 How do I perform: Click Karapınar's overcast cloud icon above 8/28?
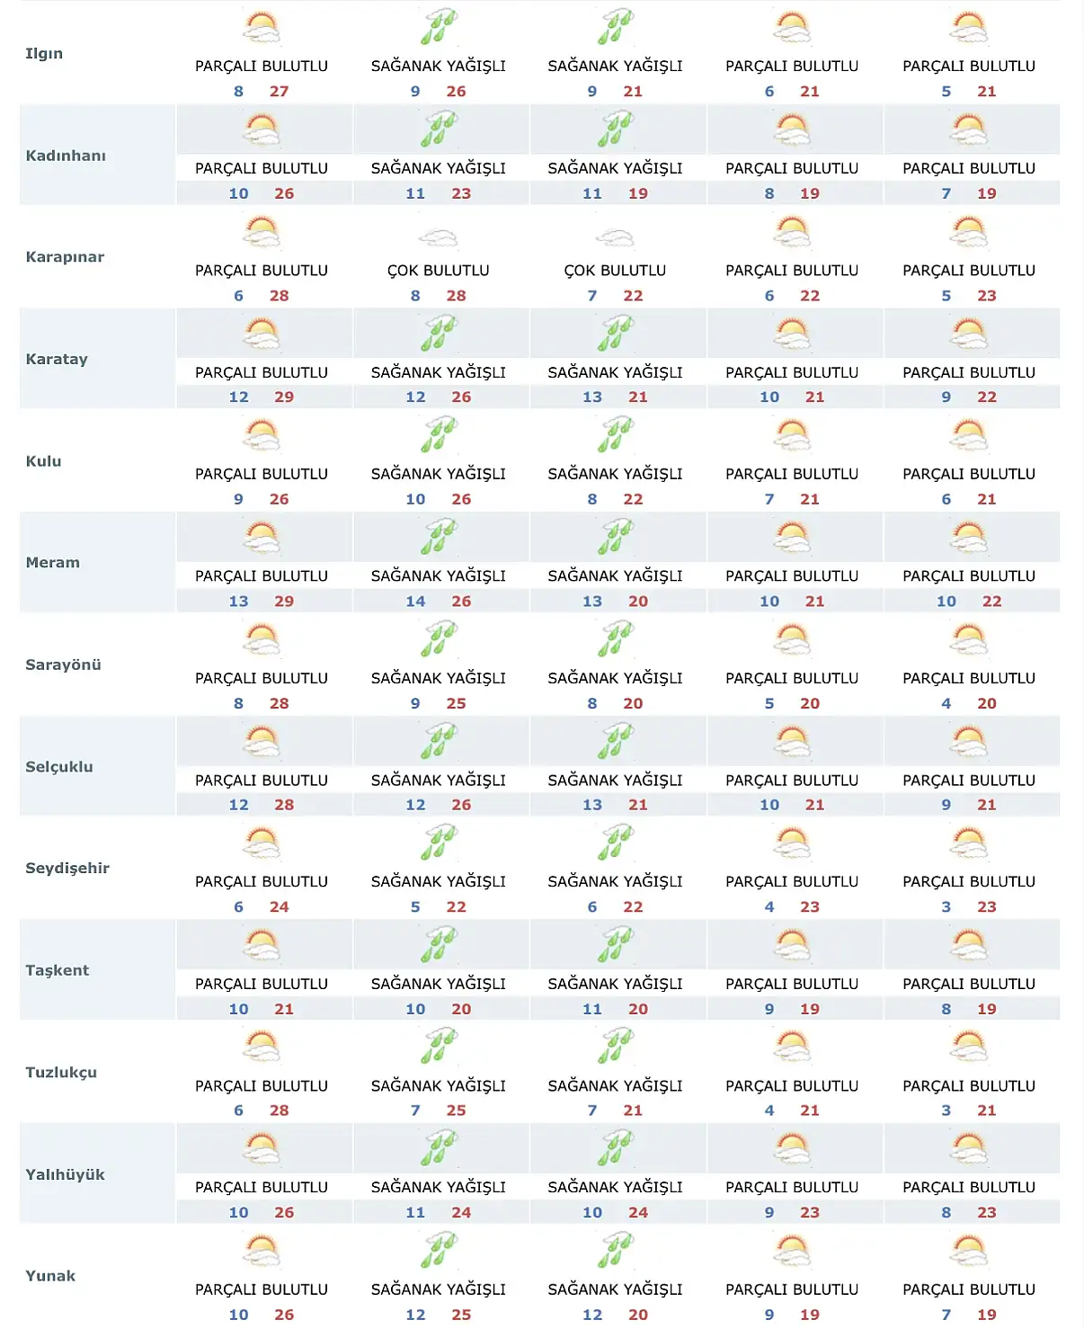point(439,238)
